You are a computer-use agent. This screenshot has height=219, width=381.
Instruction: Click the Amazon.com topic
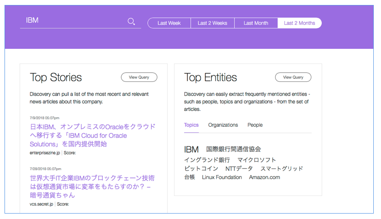[x=264, y=177]
